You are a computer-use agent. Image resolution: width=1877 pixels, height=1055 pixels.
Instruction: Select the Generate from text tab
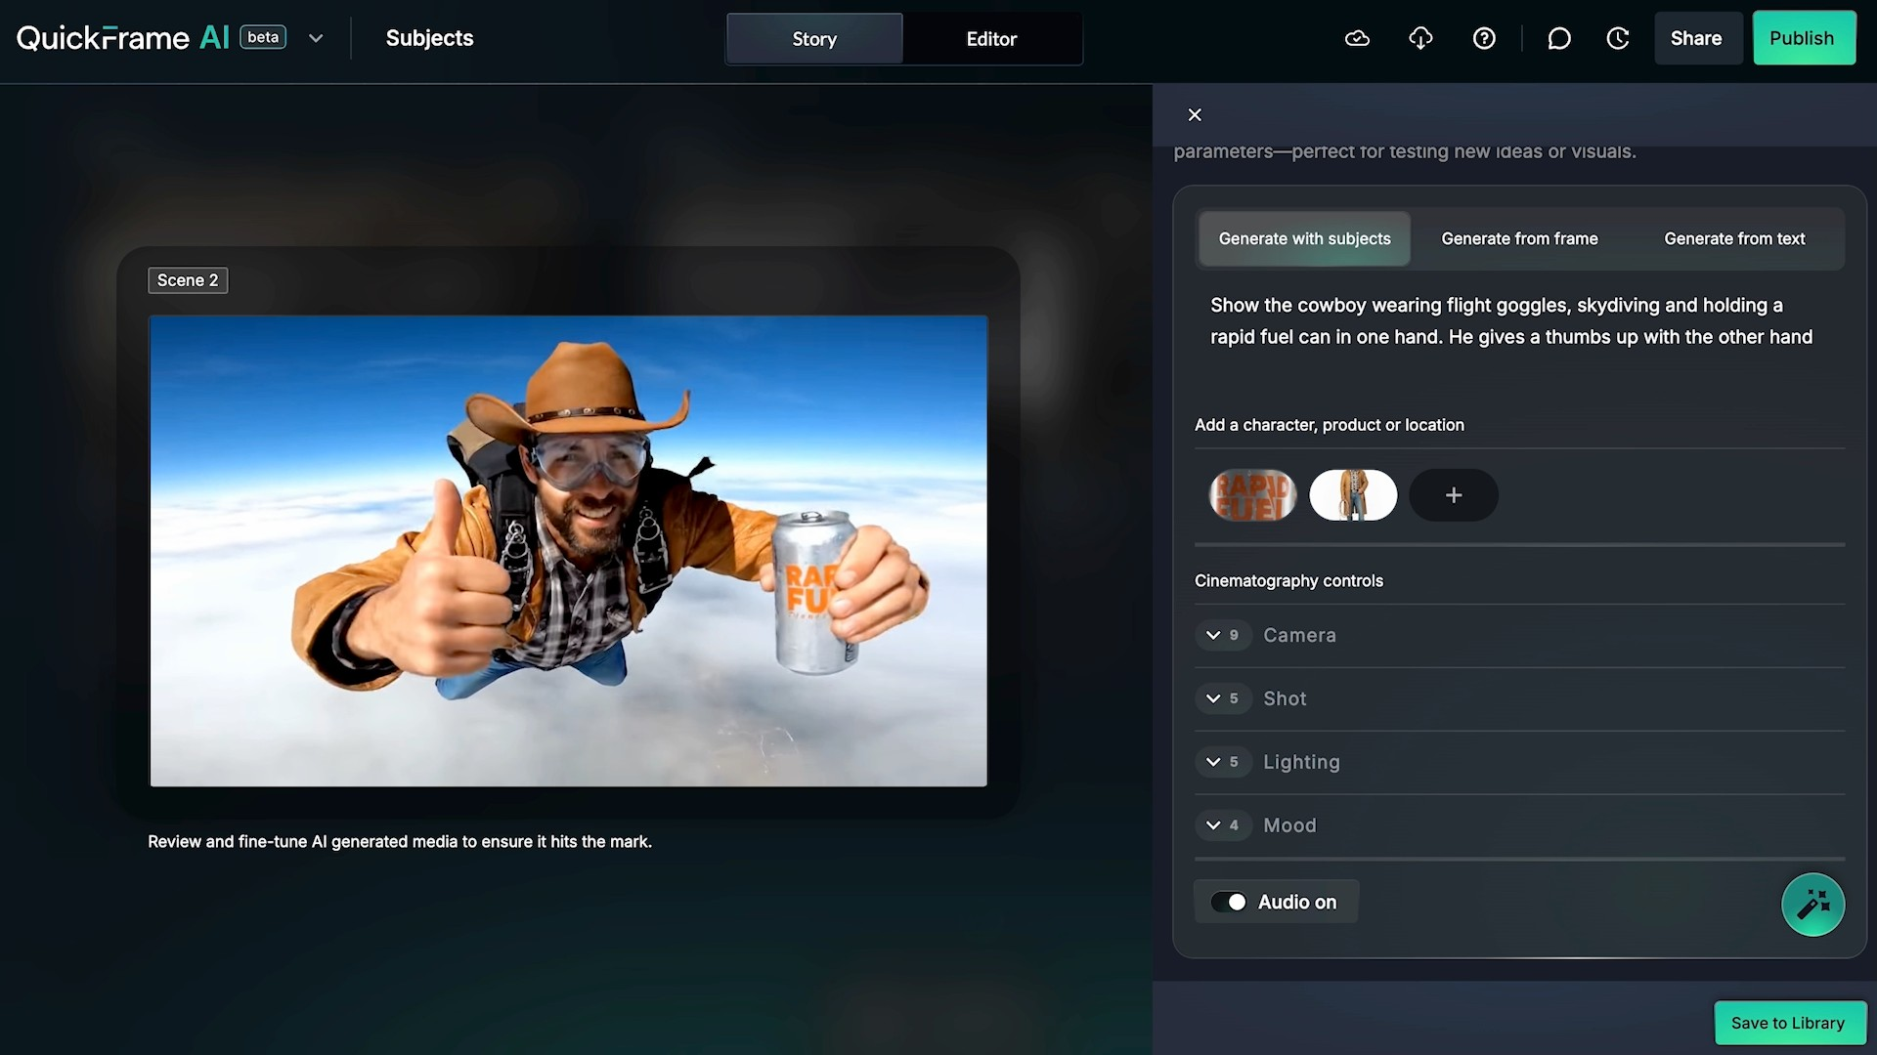tap(1734, 238)
